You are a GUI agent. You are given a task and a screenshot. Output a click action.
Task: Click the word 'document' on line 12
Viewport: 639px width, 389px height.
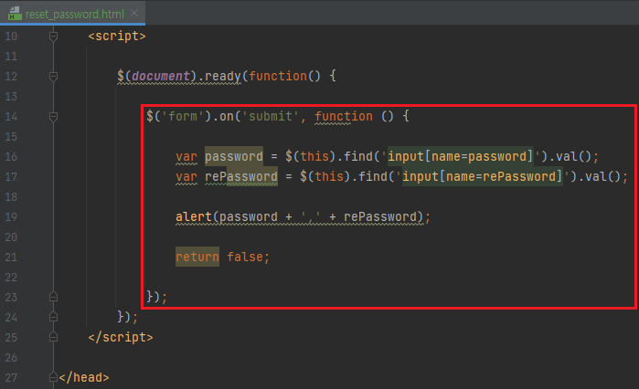click(x=161, y=76)
